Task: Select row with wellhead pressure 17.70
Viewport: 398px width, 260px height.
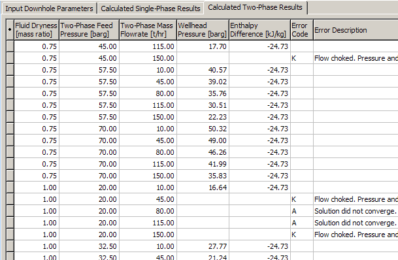Action: click(10, 46)
